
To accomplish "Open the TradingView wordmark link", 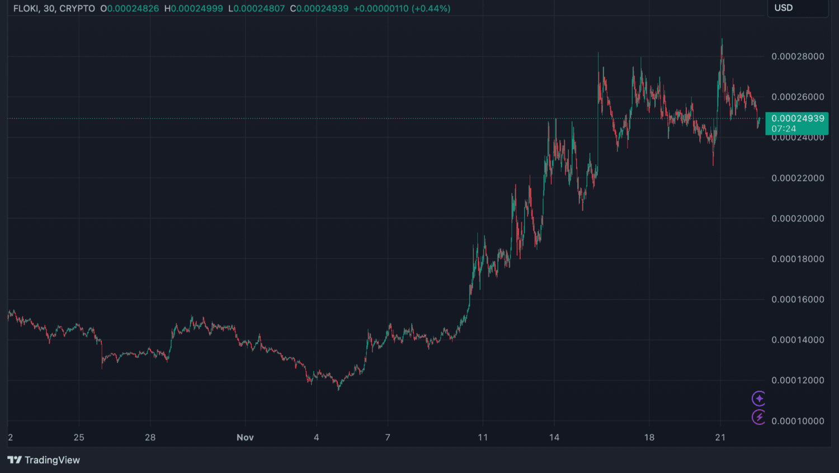I will point(52,460).
